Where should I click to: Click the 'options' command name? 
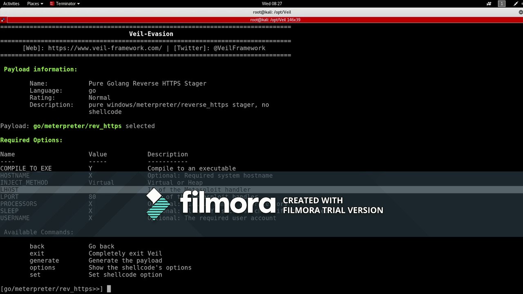pos(42,267)
